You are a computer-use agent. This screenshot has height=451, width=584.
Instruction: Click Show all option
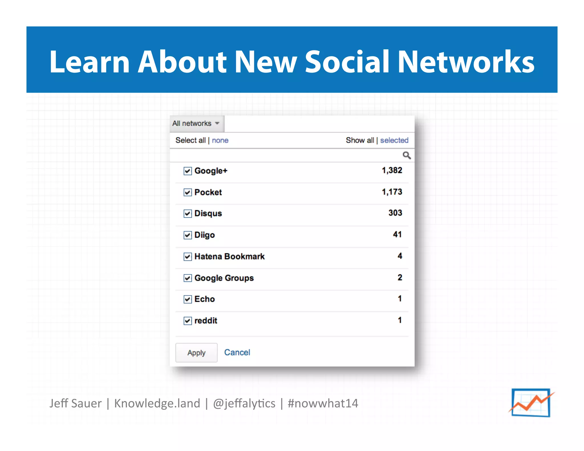360,140
